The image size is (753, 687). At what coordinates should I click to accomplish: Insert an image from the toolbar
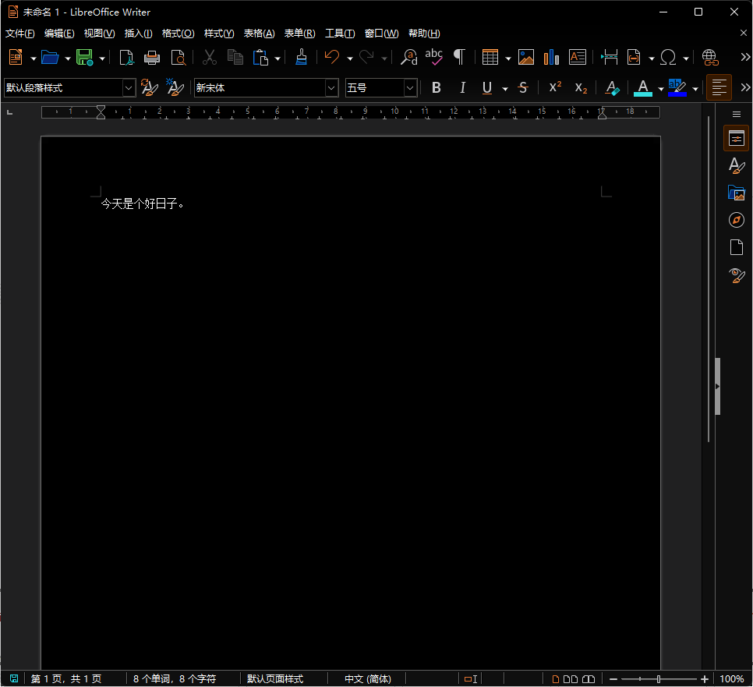(x=526, y=58)
